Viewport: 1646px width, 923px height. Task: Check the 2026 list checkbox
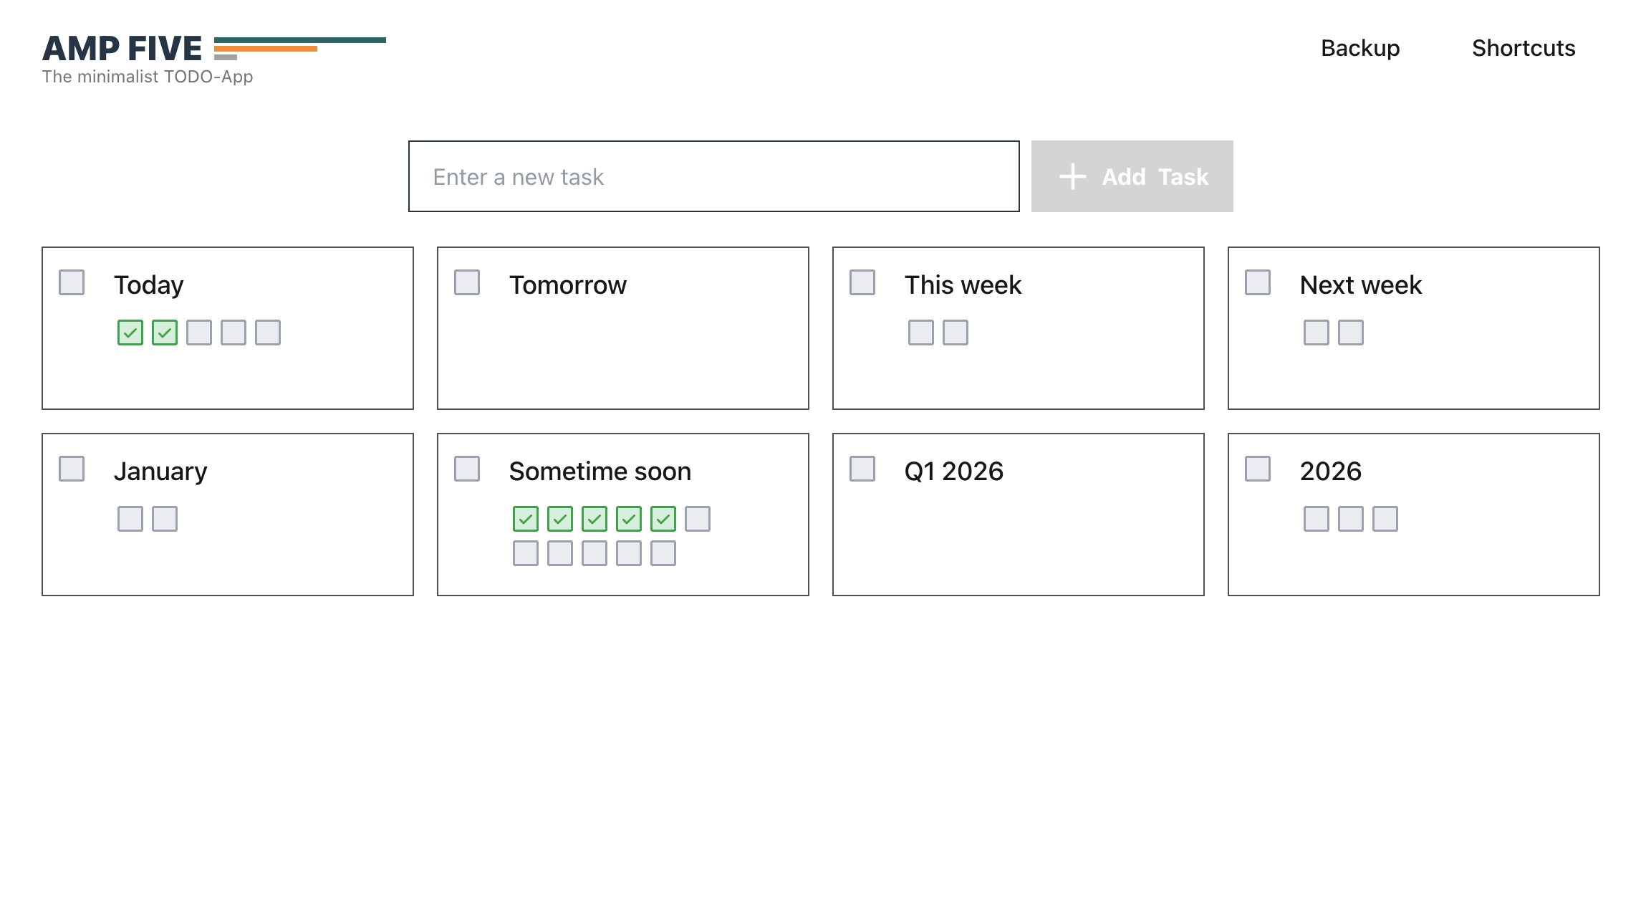click(1258, 469)
